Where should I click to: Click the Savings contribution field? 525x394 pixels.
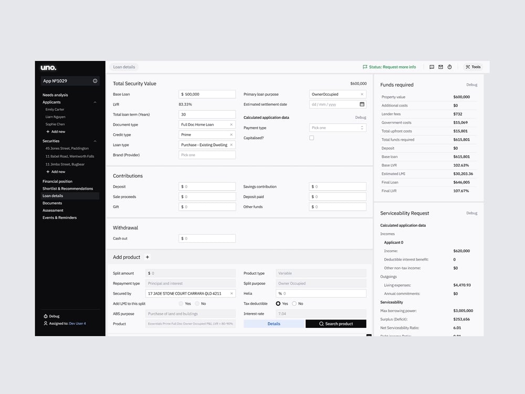338,186
